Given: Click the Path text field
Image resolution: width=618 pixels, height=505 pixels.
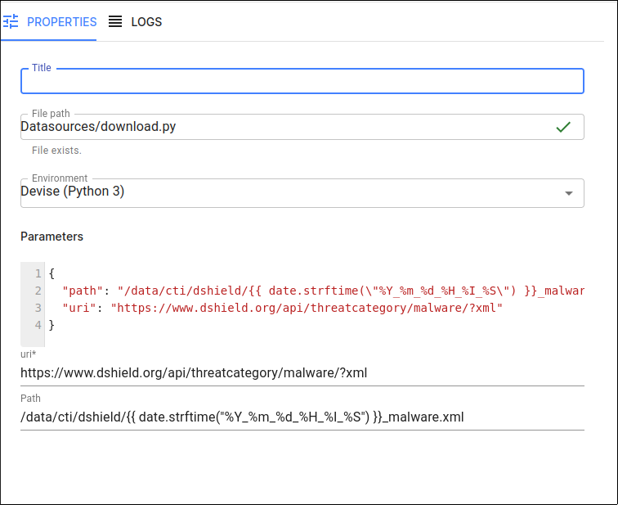Looking at the screenshot, I should 302,417.
